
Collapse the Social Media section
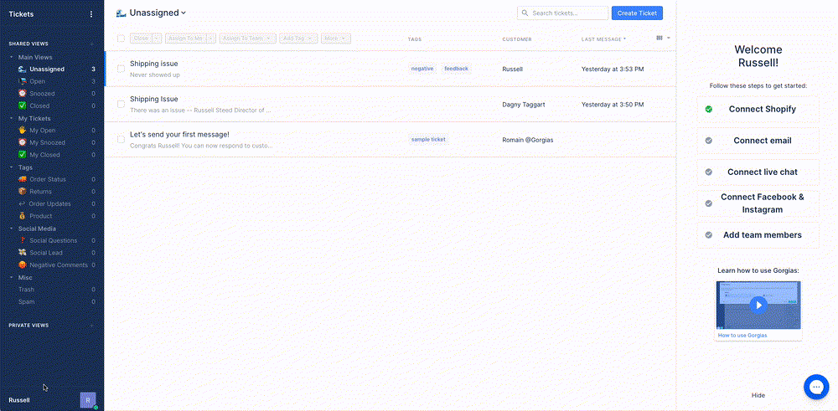pyautogui.click(x=12, y=229)
